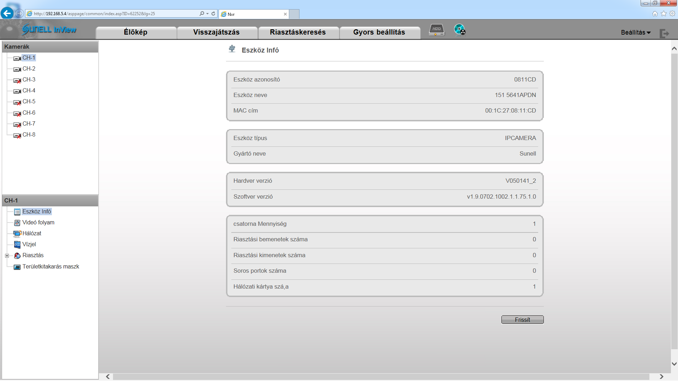Select CH-4 camera icon

[17, 91]
